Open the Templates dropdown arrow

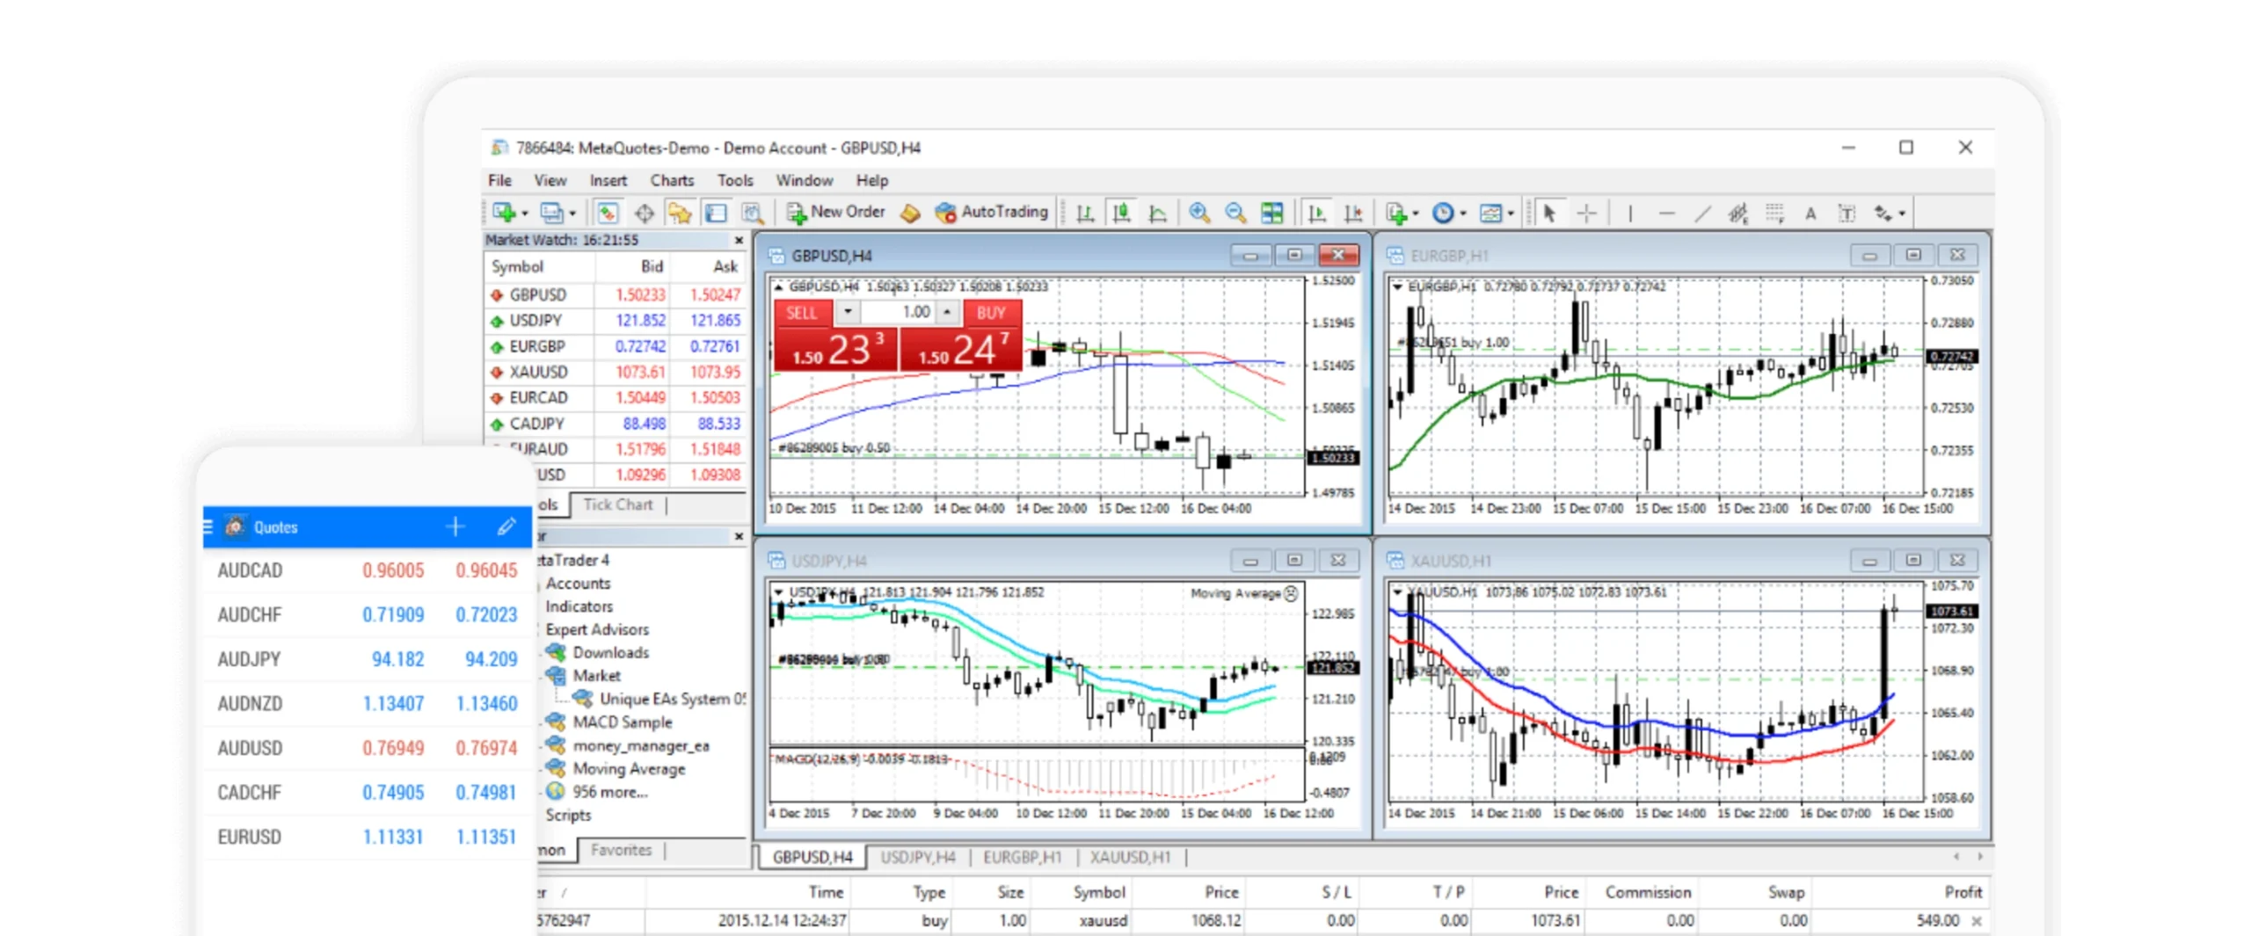tap(1511, 214)
